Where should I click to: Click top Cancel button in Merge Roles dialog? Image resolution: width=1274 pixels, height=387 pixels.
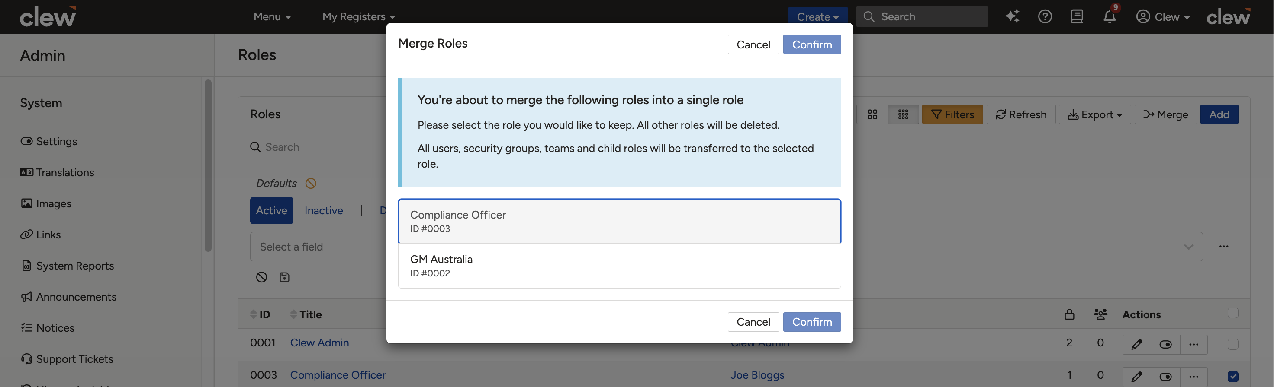(753, 44)
